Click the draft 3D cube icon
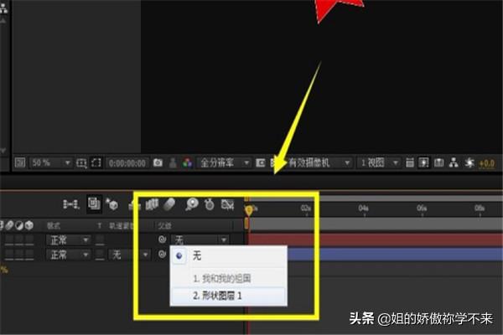This screenshot has width=503, height=335. (111, 204)
